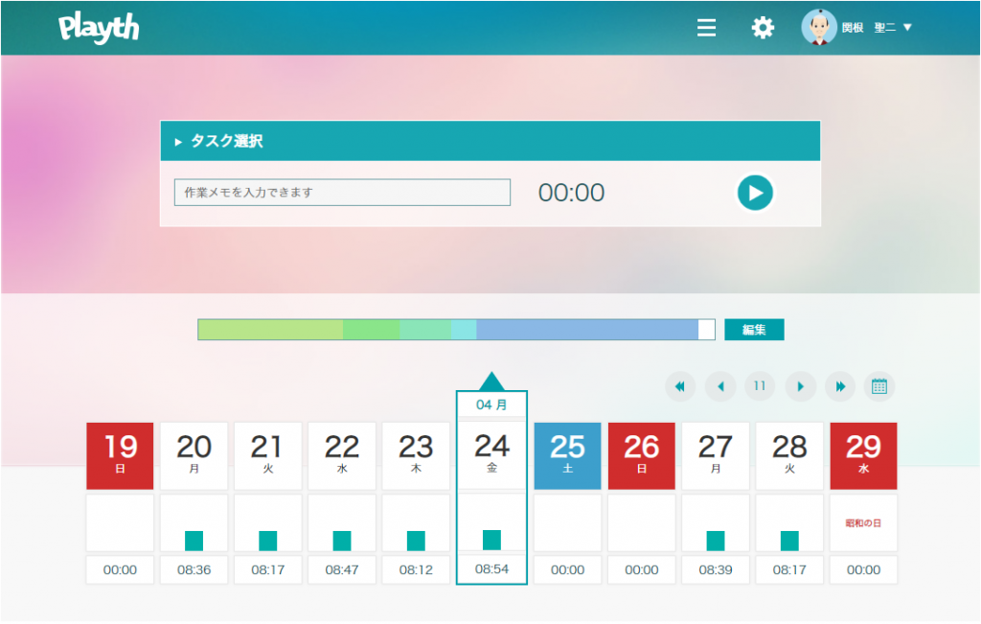Select Tuesday the 21st date tile
The width and height of the screenshot is (981, 624).
pyautogui.click(x=268, y=455)
